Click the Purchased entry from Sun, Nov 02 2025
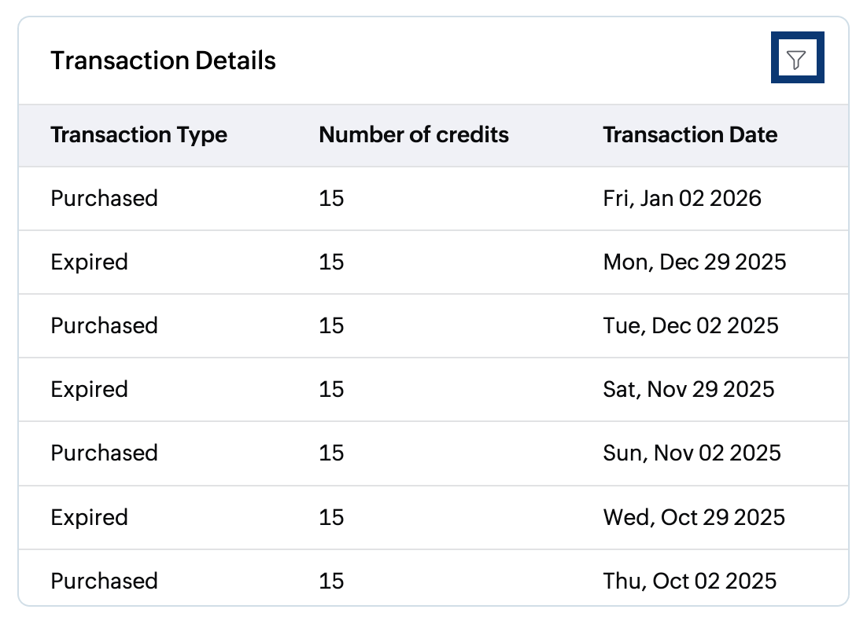The height and width of the screenshot is (624, 867). (433, 453)
